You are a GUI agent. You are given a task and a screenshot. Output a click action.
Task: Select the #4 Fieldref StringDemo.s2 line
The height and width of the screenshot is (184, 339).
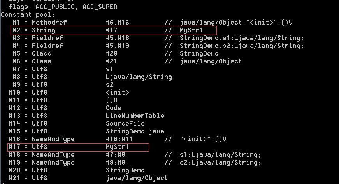[x=158, y=46]
